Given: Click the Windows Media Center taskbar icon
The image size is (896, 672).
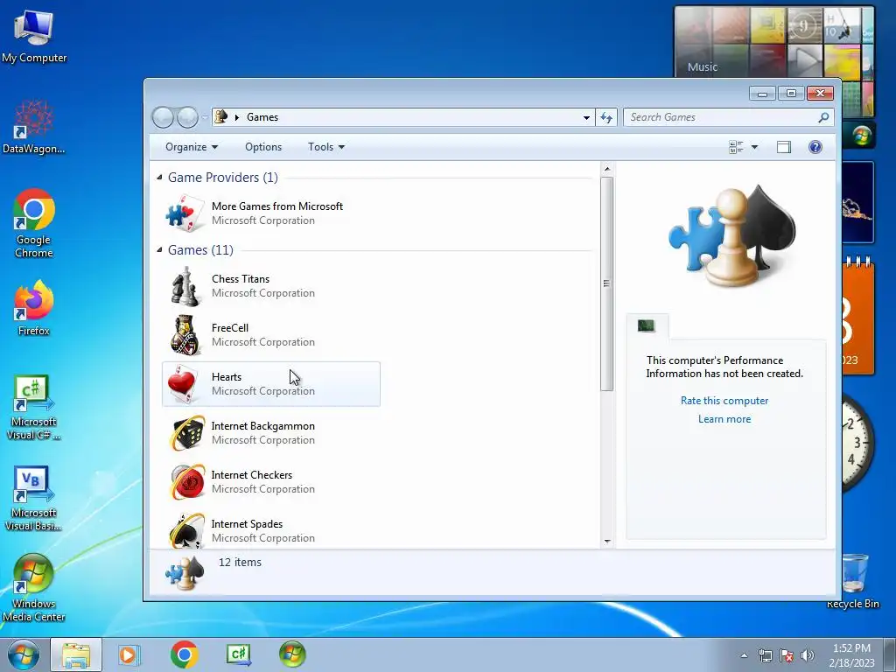Looking at the screenshot, I should pyautogui.click(x=292, y=654).
